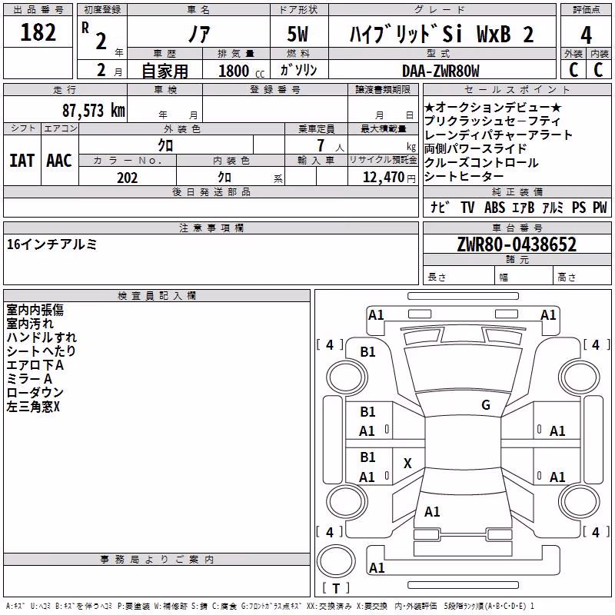Click the PS equipment label
Image resolution: width=615 pixels, height=615 pixels.
(579, 207)
